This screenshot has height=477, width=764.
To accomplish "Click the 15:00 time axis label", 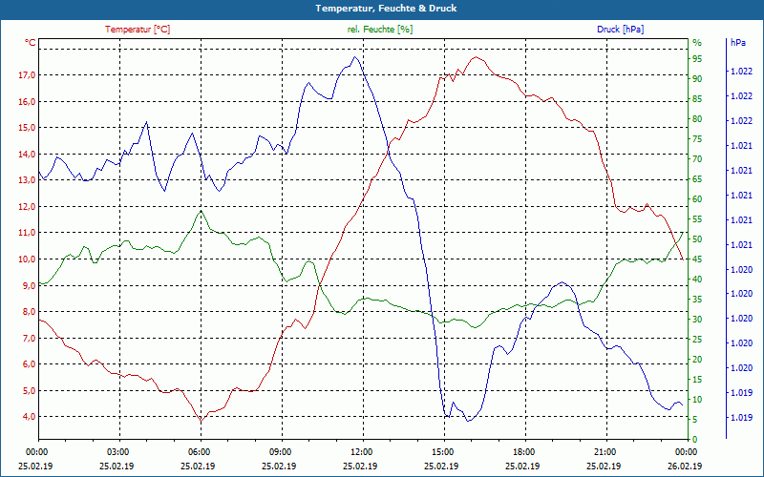I will 442,452.
